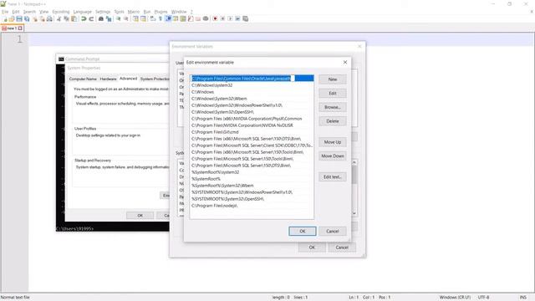
Task: Click the Delete button
Action: [x=333, y=121]
